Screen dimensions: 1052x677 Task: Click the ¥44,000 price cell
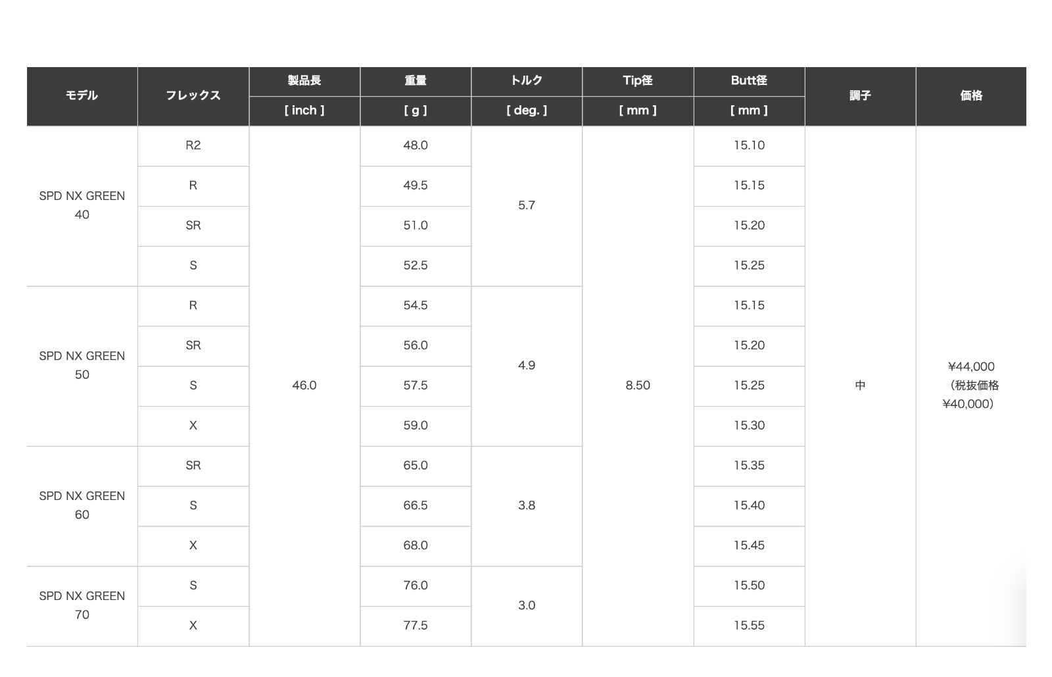coord(971,386)
